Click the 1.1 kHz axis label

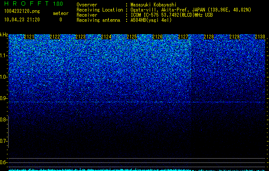pos(3,56)
